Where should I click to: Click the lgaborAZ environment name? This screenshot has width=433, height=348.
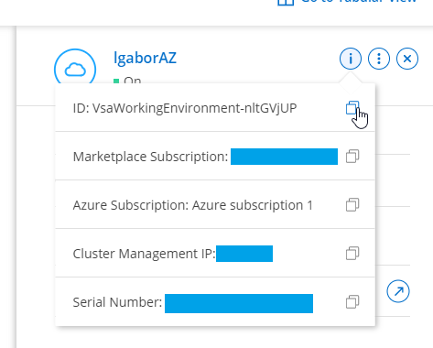click(145, 58)
